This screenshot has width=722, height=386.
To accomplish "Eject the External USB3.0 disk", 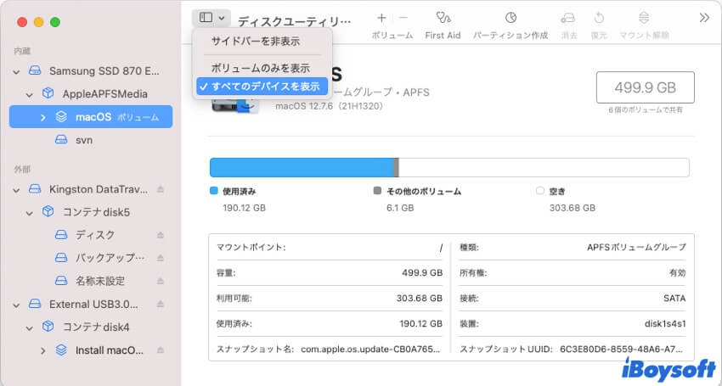I will tap(161, 304).
